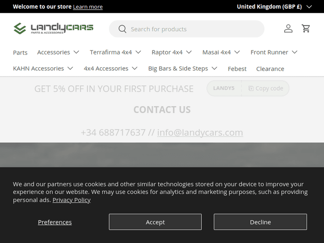Click the LandyCars logo
The height and width of the screenshot is (243, 324).
(x=54, y=28)
